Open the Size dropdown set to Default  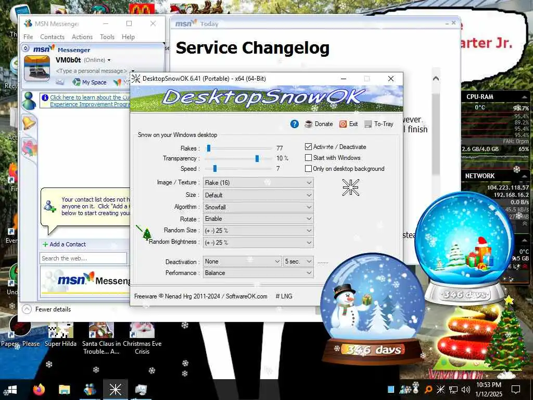tap(258, 195)
